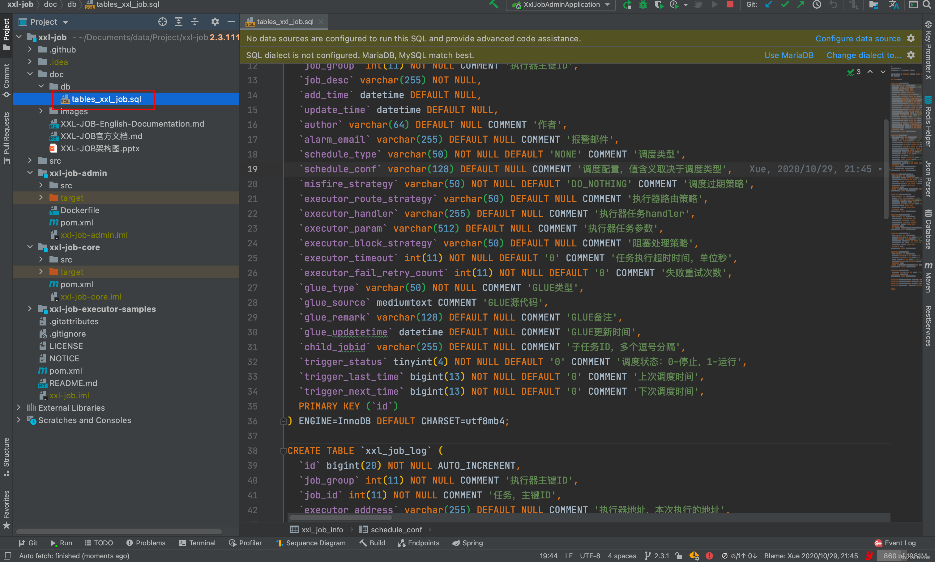Image resolution: width=935 pixels, height=562 pixels.
Task: Click the Change dialect to... link
Action: [x=864, y=55]
